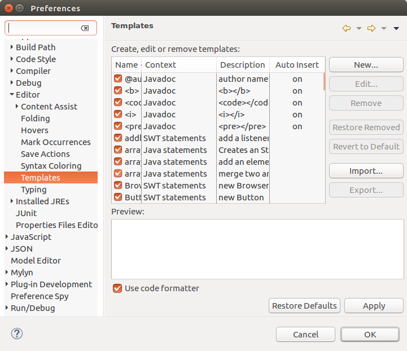
Task: Open Syntax Coloring preferences
Action: pos(51,166)
